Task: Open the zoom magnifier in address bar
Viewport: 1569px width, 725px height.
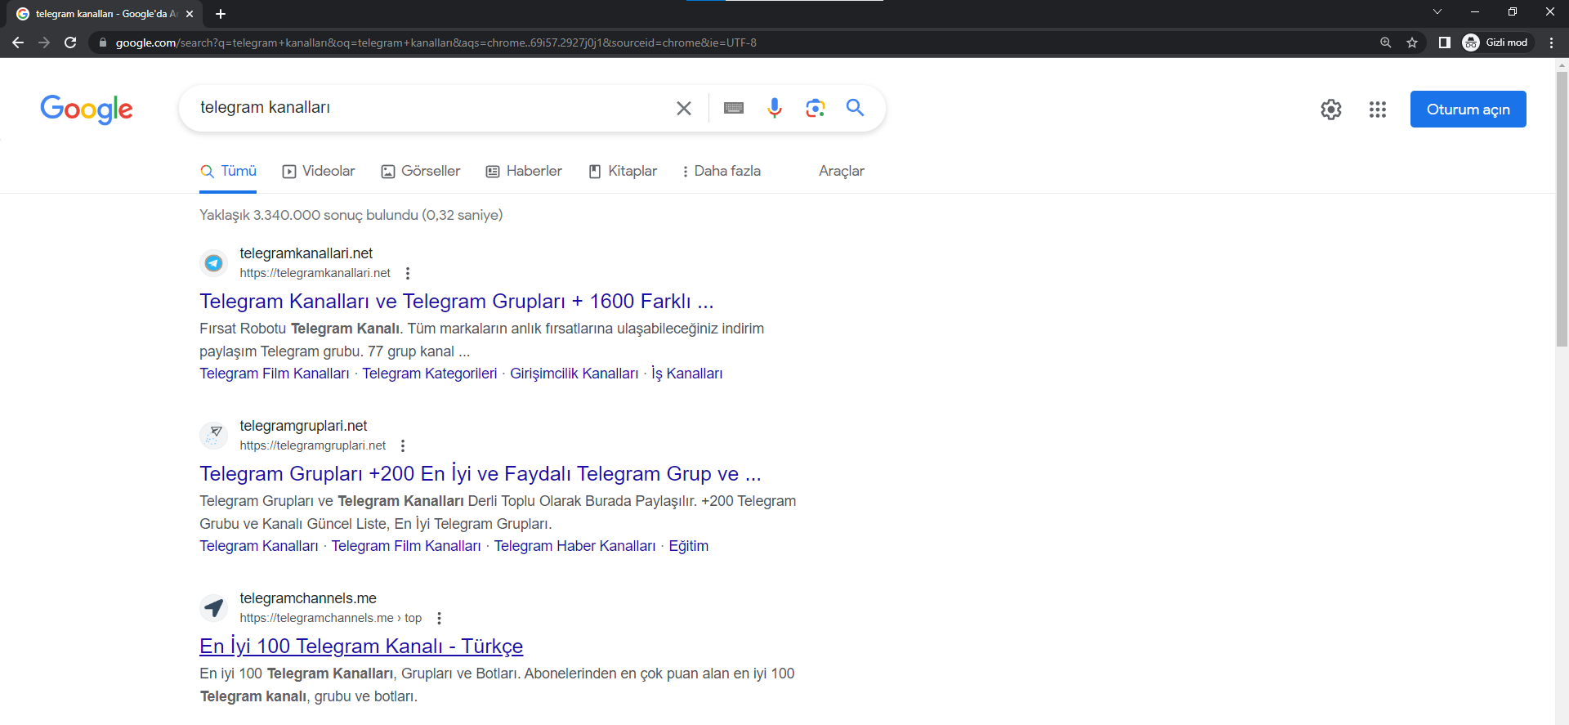Action: (1386, 43)
